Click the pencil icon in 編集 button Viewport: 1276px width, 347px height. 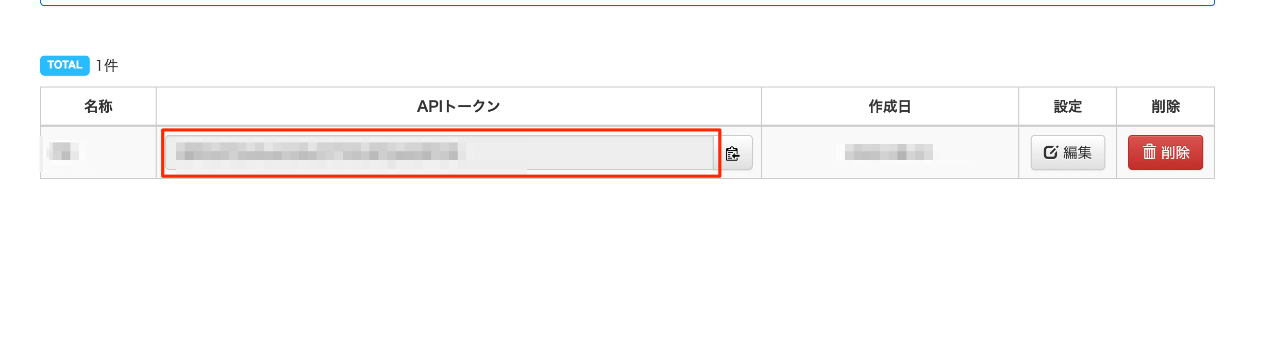(1050, 152)
